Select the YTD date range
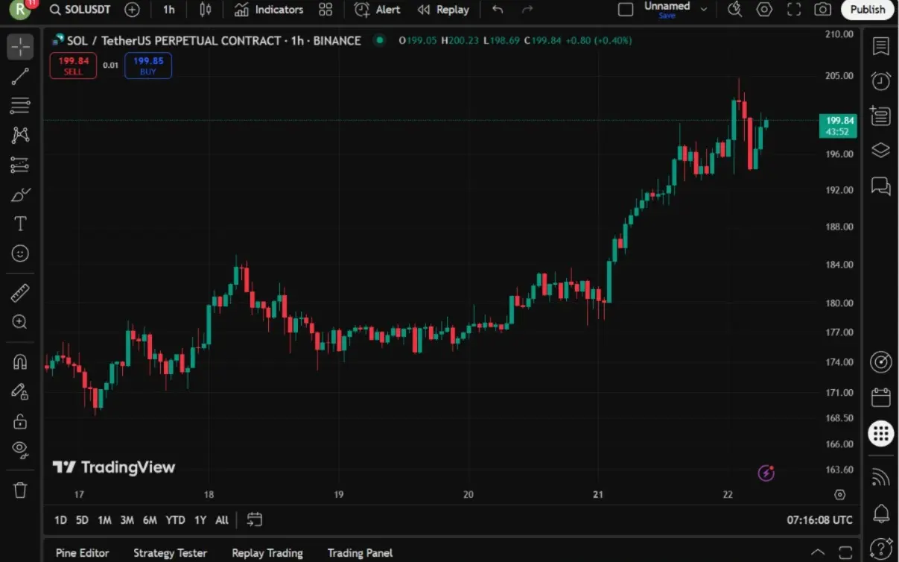 click(175, 520)
